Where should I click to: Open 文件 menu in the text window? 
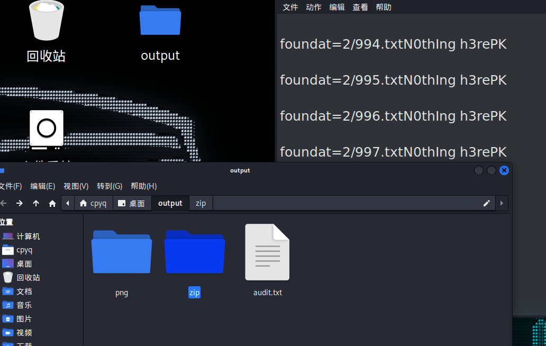290,7
